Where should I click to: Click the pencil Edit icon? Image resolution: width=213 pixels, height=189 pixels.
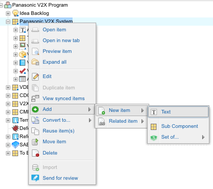pyautogui.click(x=35, y=77)
